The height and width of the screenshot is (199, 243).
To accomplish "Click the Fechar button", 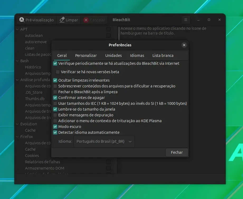I will point(177,152).
